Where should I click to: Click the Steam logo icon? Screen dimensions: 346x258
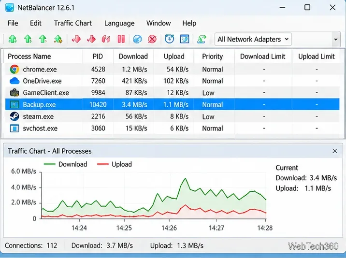(x=14, y=116)
